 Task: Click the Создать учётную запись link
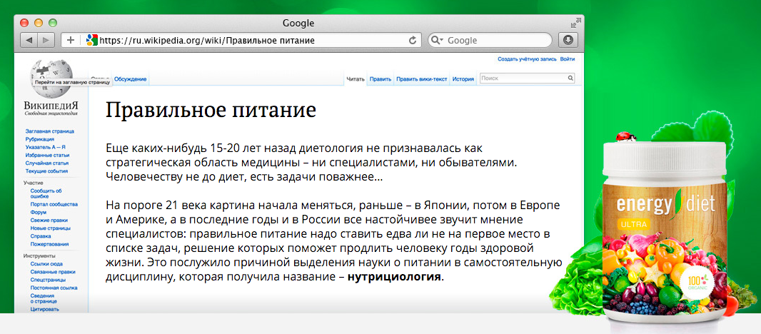[x=527, y=59]
